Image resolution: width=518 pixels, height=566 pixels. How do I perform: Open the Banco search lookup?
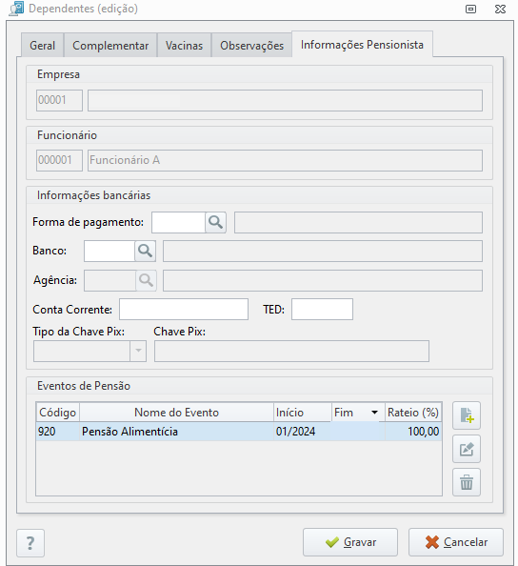pos(145,251)
